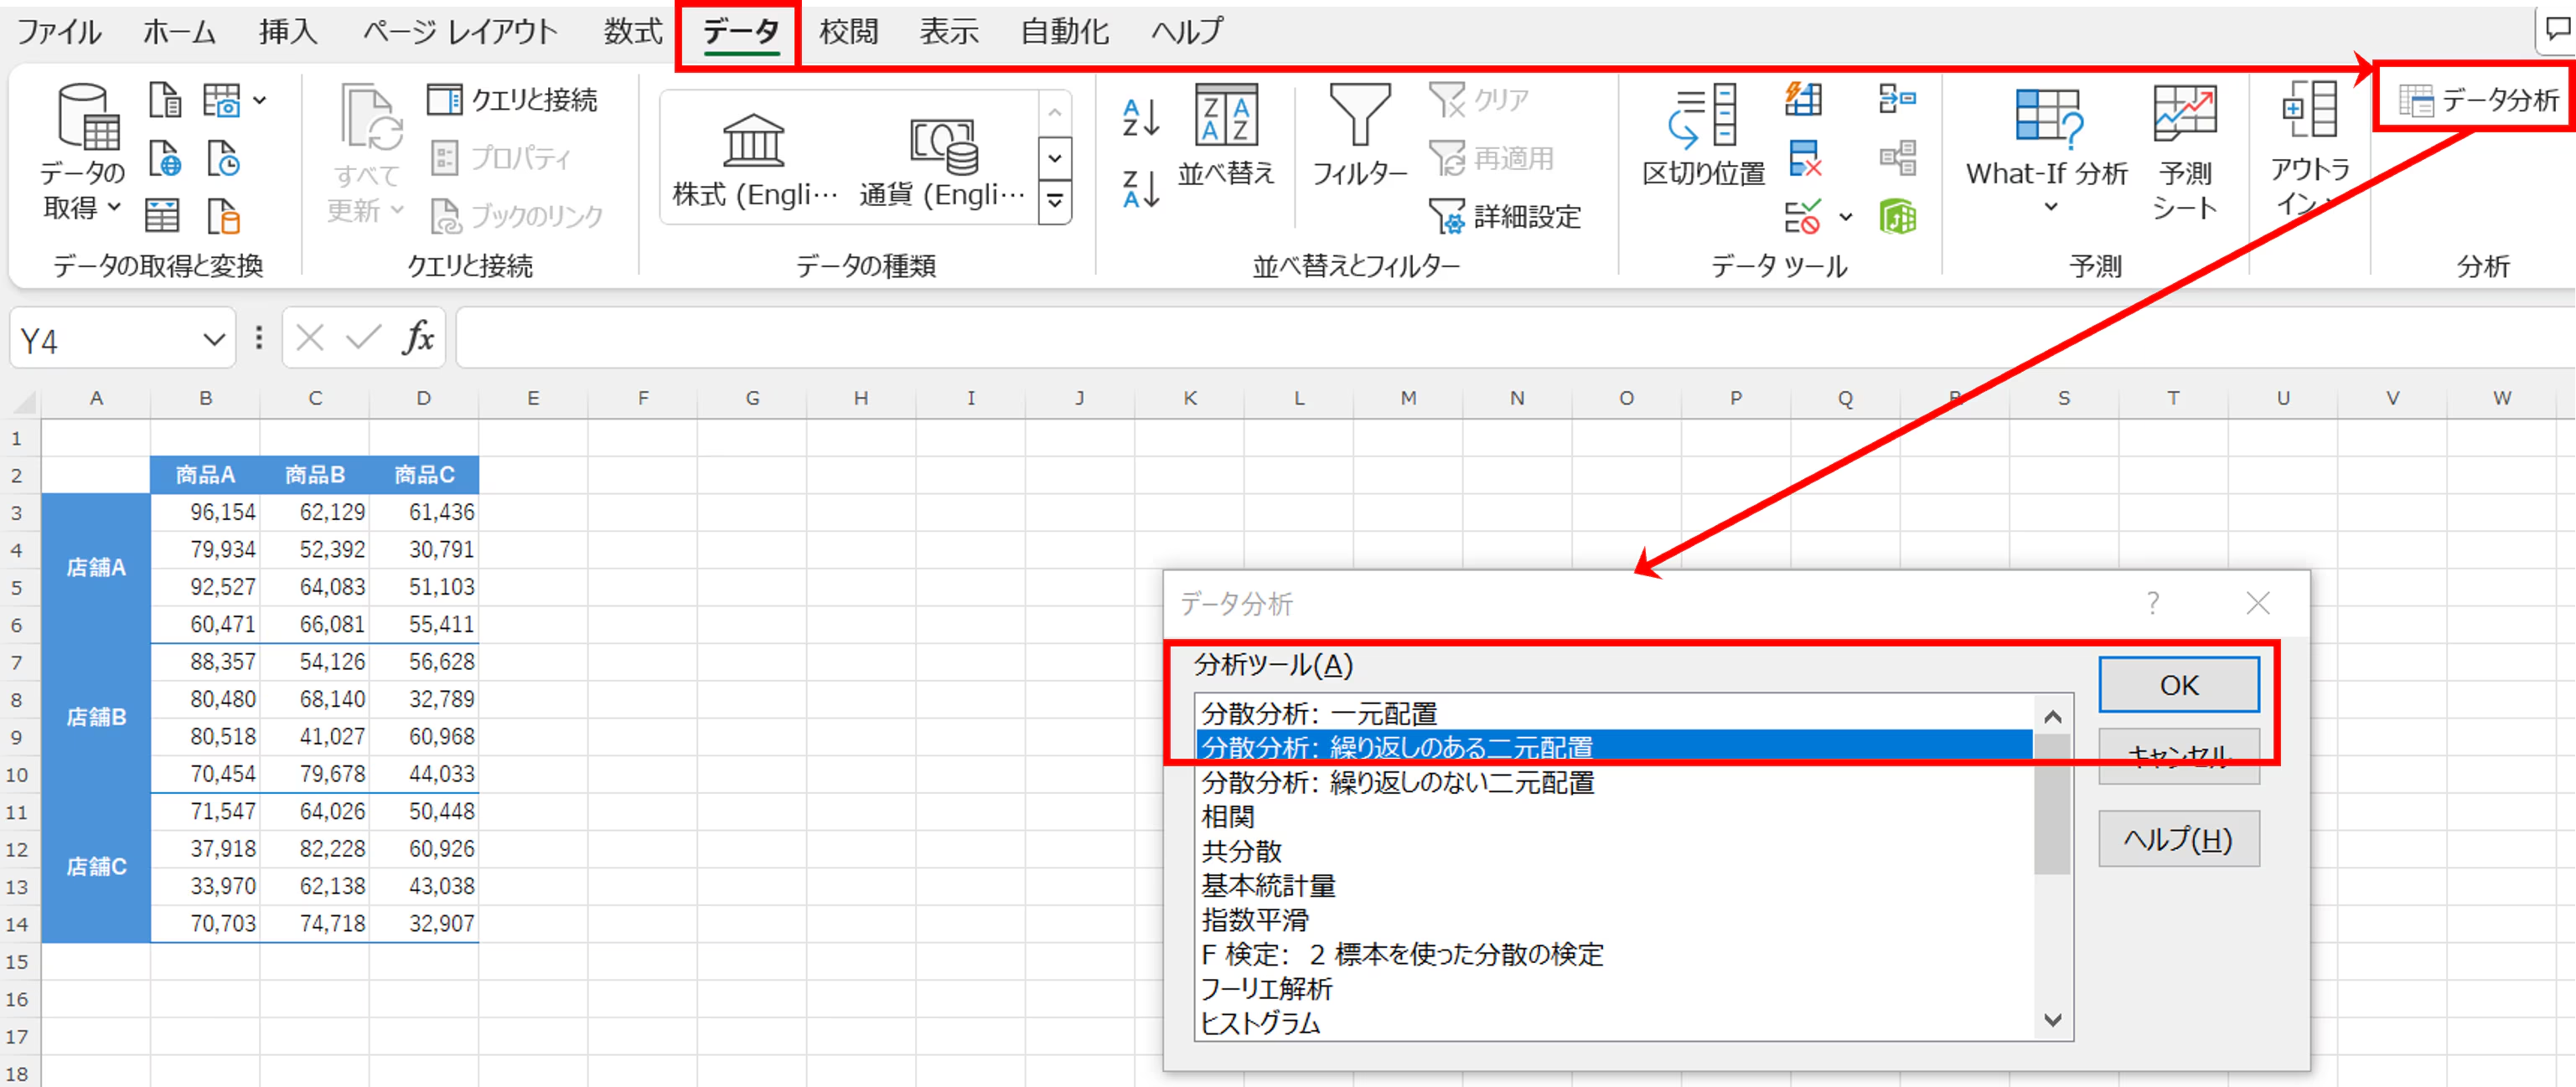The height and width of the screenshot is (1087, 2576).
Task: Switch to the 数式 ribbon tab
Action: (632, 32)
